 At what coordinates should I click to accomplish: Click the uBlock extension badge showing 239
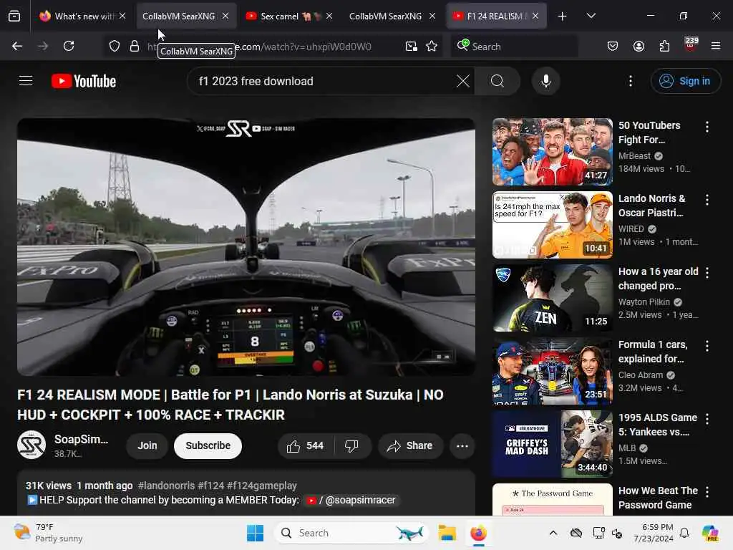pos(691,45)
